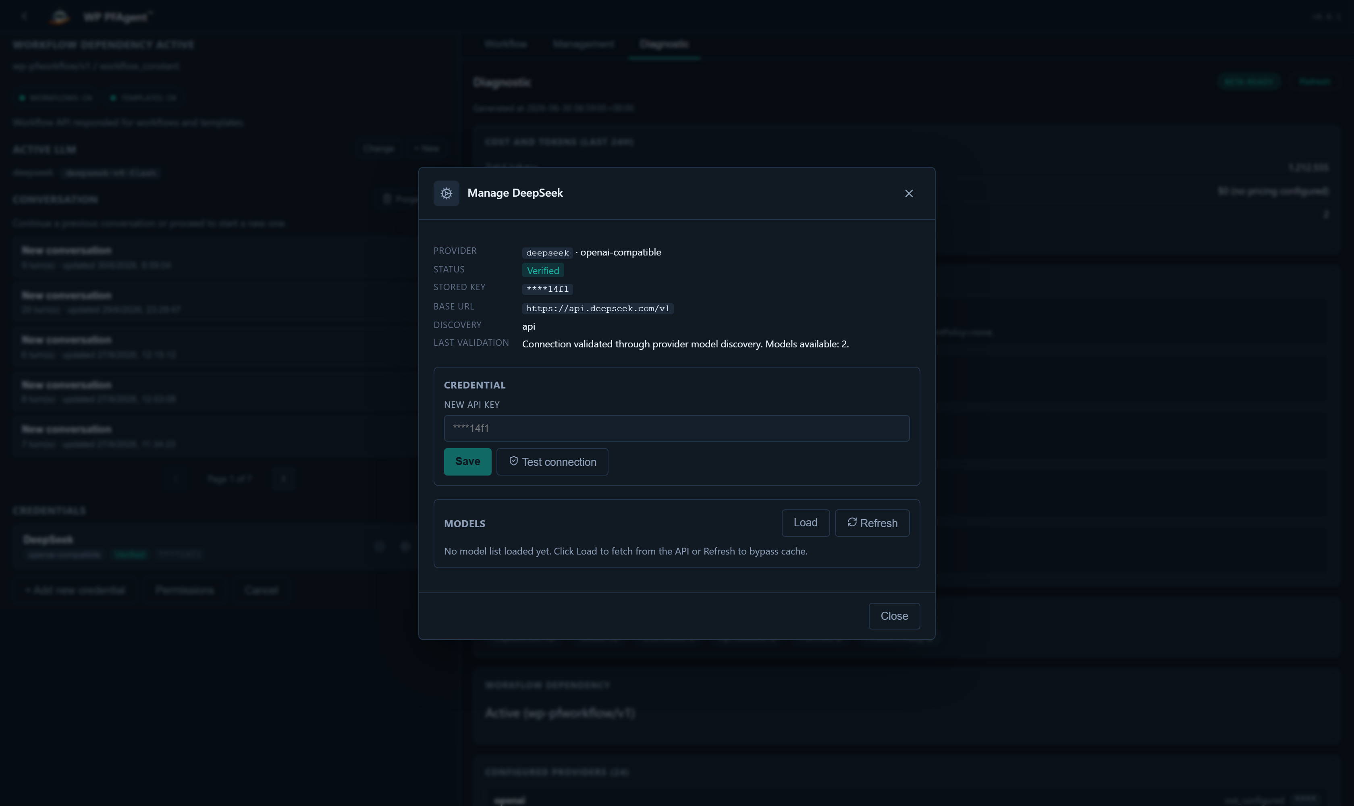Click the https://api.deepseek.com/v1 base URL
The width and height of the screenshot is (1354, 806).
[598, 308]
